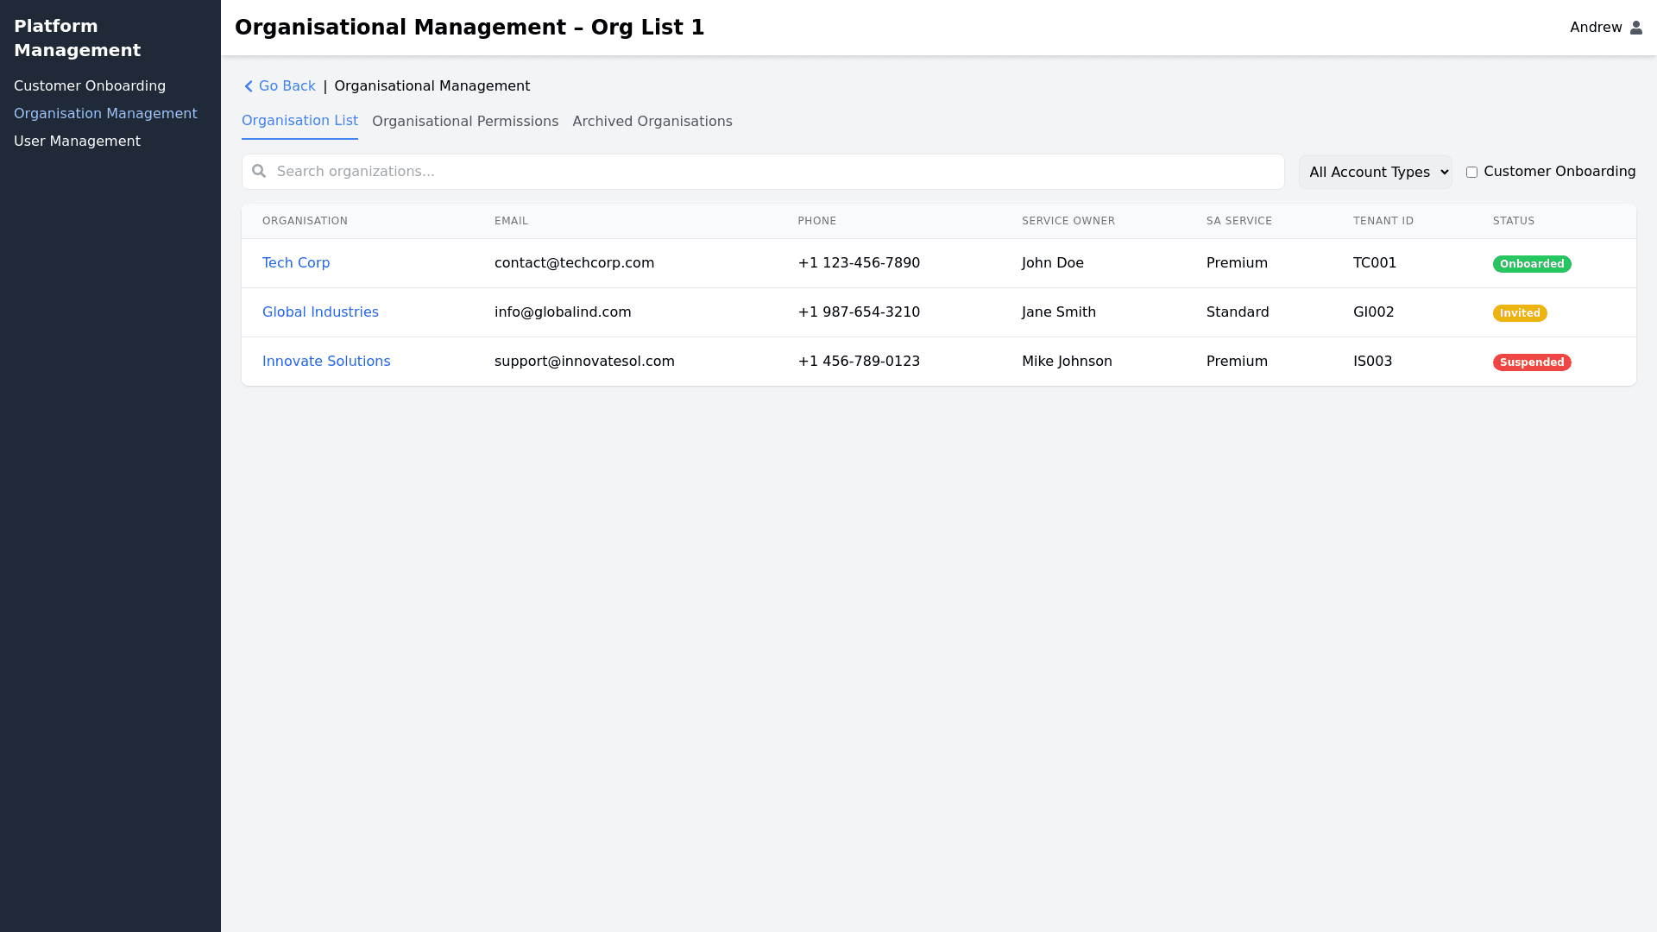This screenshot has height=932, width=1657.
Task: Switch to Organisational Permissions tab
Action: pos(464,122)
